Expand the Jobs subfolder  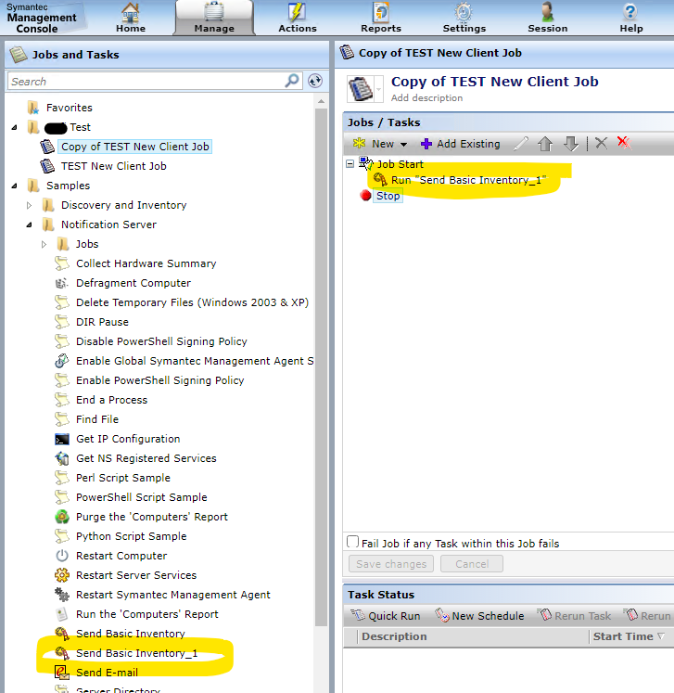(x=44, y=244)
